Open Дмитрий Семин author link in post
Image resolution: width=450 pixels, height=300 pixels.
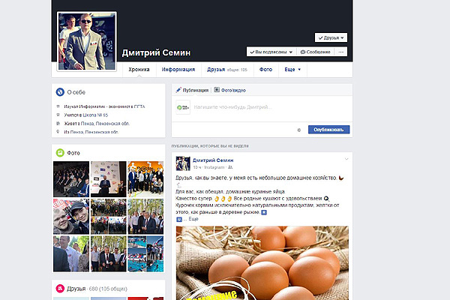click(213, 160)
